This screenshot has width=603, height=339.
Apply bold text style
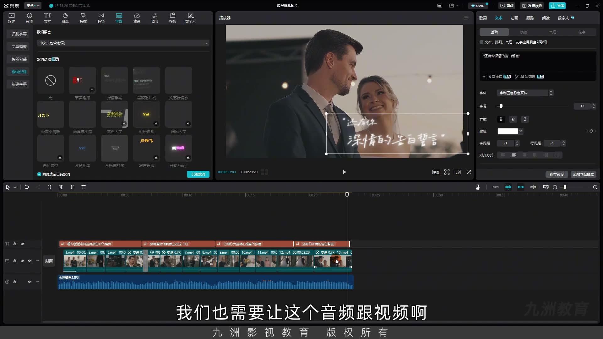pos(501,119)
